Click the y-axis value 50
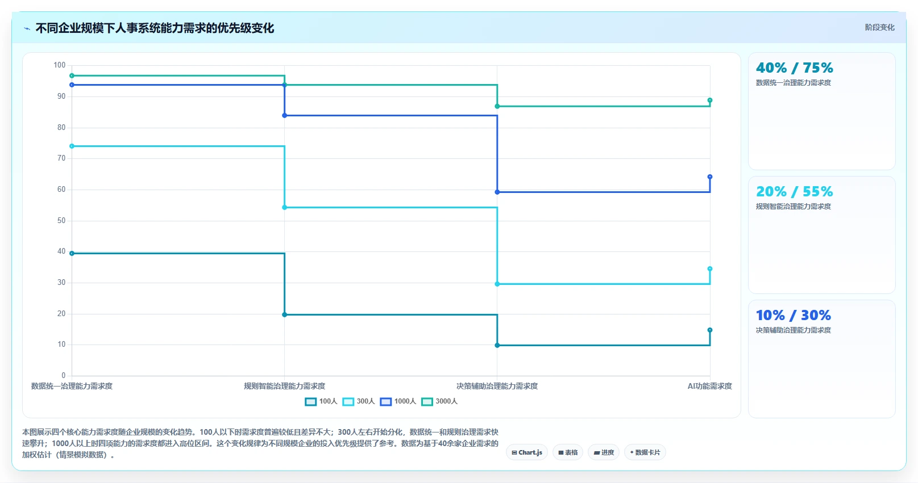 (x=61, y=221)
